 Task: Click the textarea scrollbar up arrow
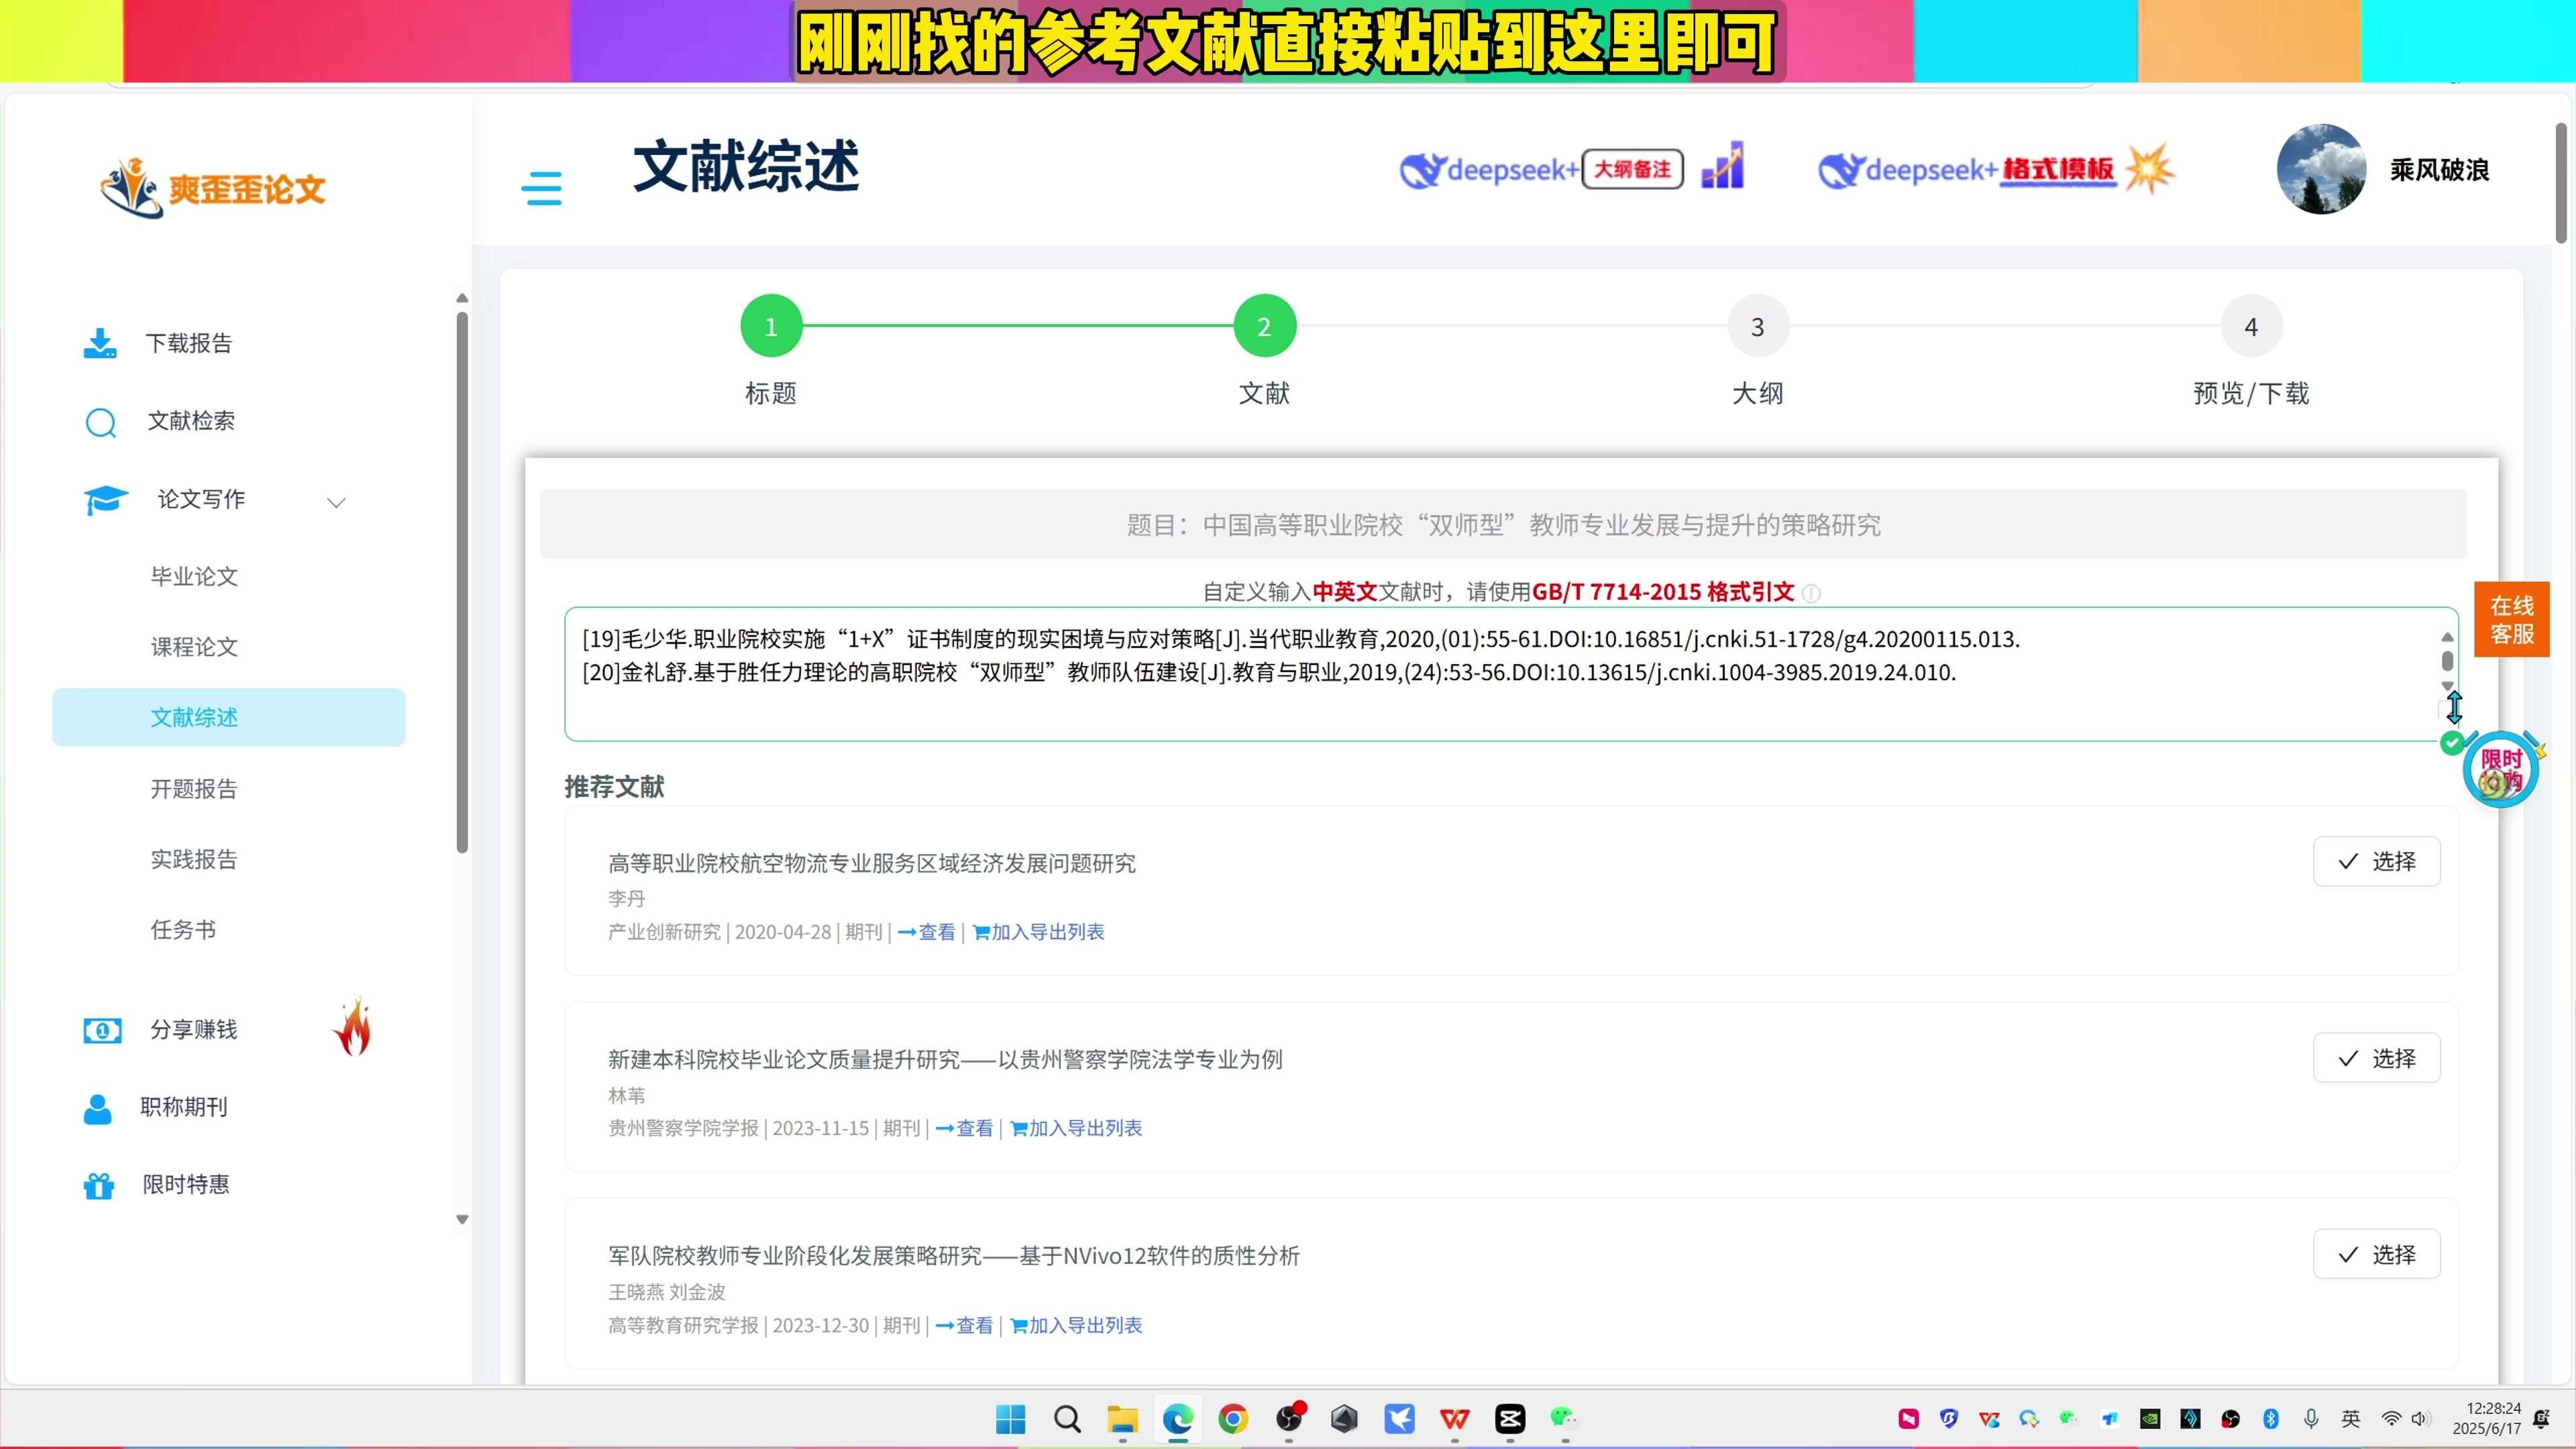[x=2447, y=637]
